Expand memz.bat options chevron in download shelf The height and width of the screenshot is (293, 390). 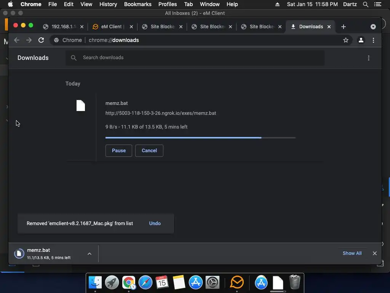click(x=90, y=254)
